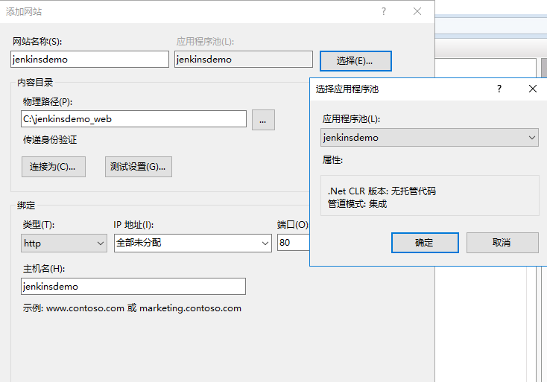Click help question mark in 添加网站 title bar
This screenshot has height=382, width=547.
tap(384, 11)
